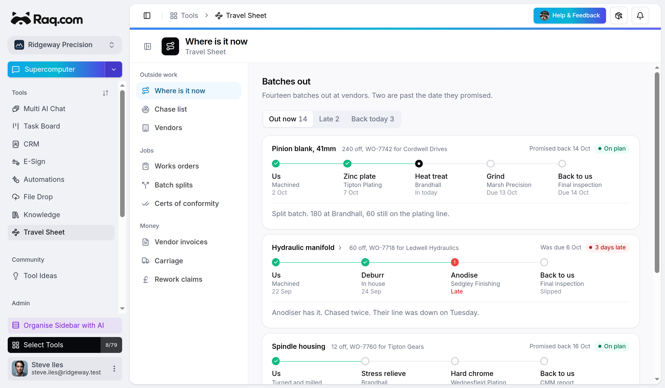
Task: Open Vendor invoices under Money
Action: click(189, 242)
